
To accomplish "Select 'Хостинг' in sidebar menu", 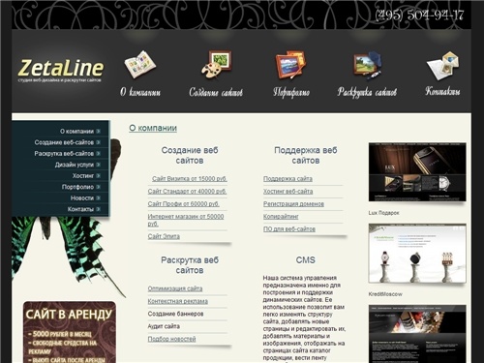I will point(83,176).
